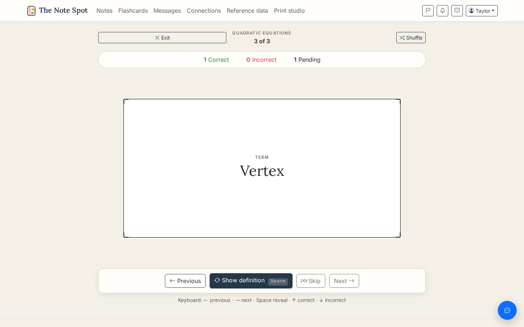The height and width of the screenshot is (327, 524).
Task: Click Show definition button
Action: point(251,281)
